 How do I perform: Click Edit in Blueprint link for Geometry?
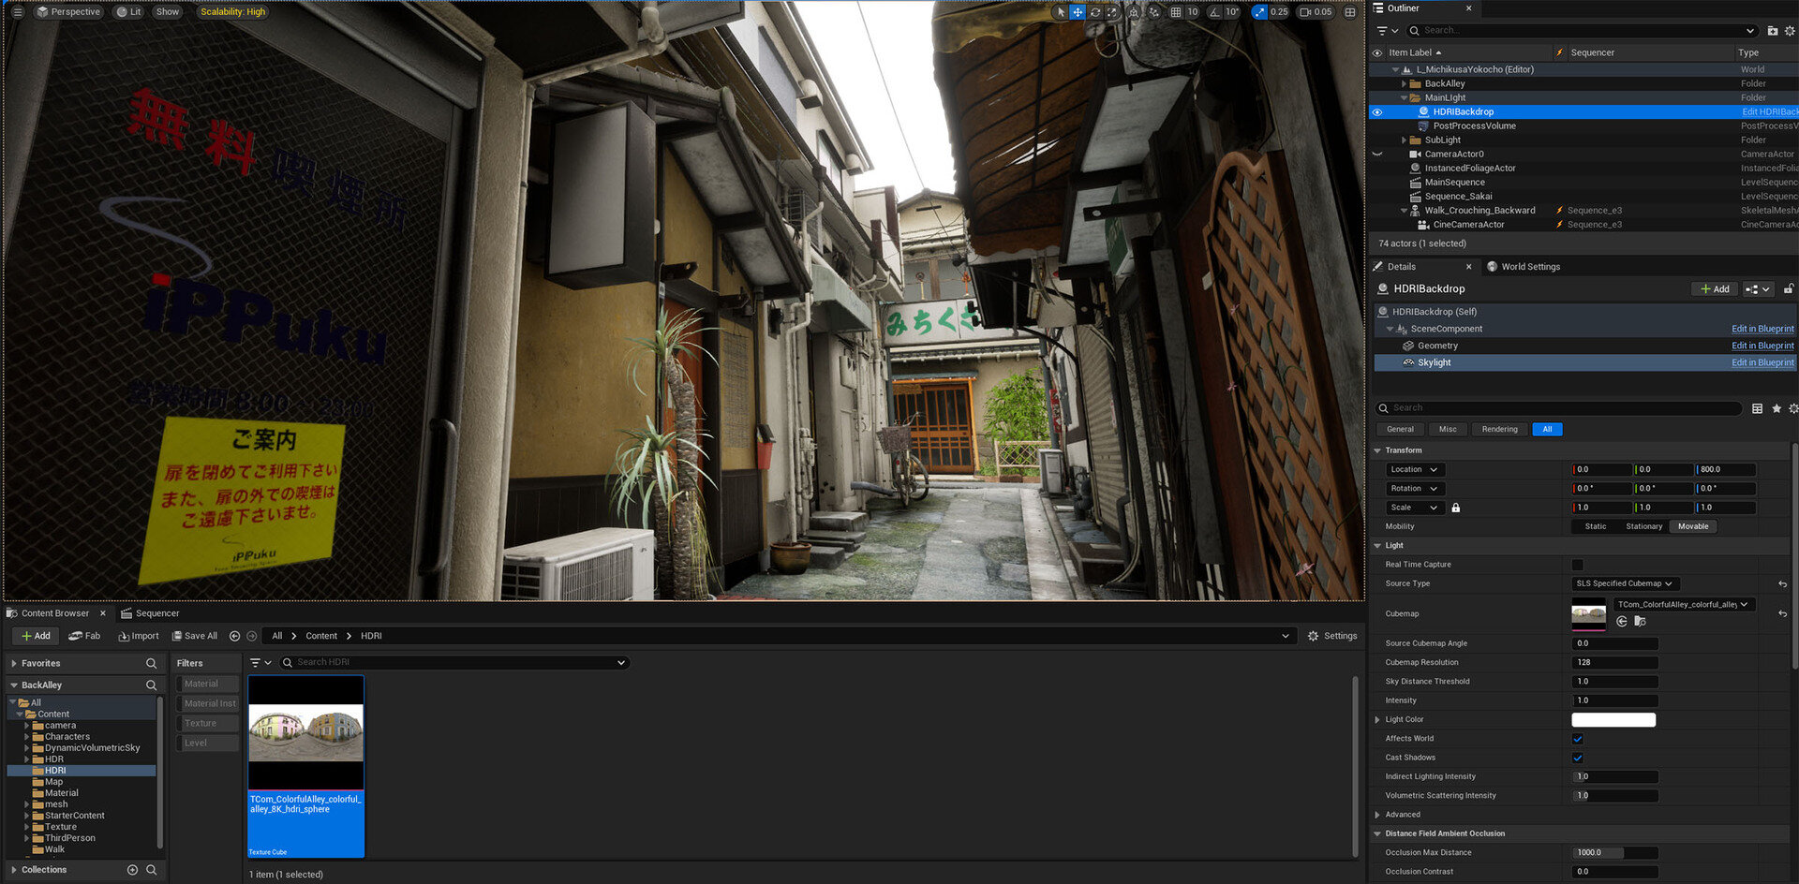(1762, 346)
